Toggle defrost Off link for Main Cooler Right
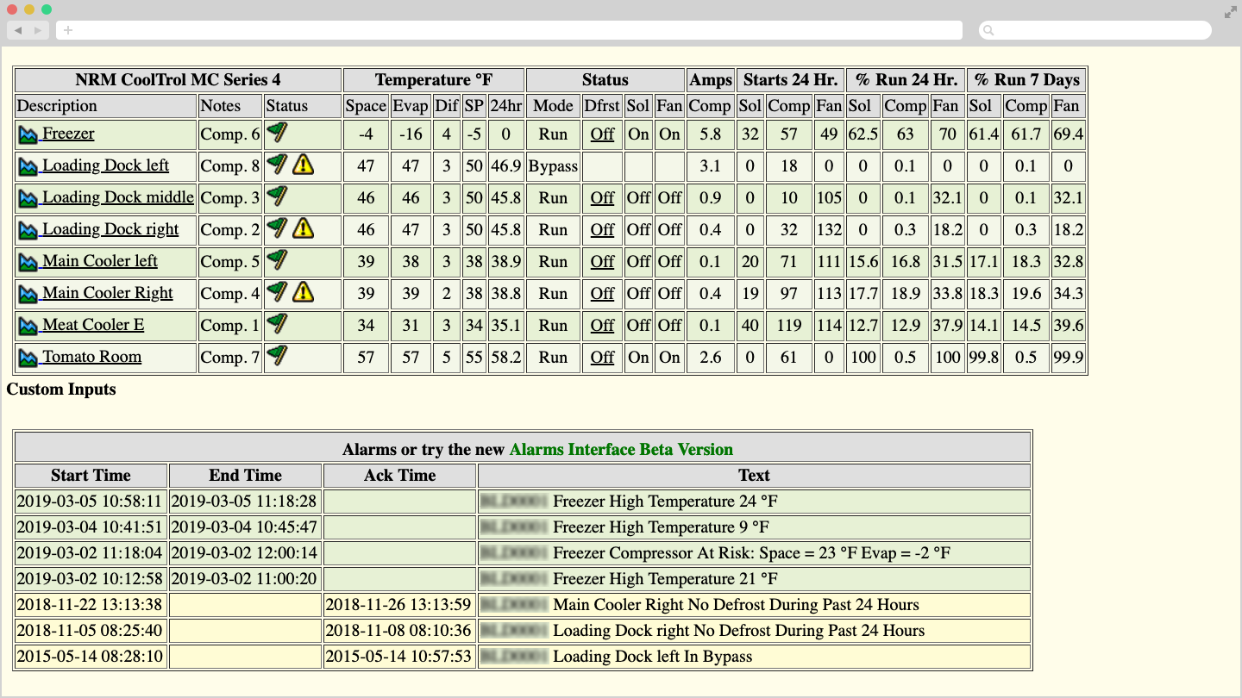The height and width of the screenshot is (698, 1242). pyautogui.click(x=602, y=294)
